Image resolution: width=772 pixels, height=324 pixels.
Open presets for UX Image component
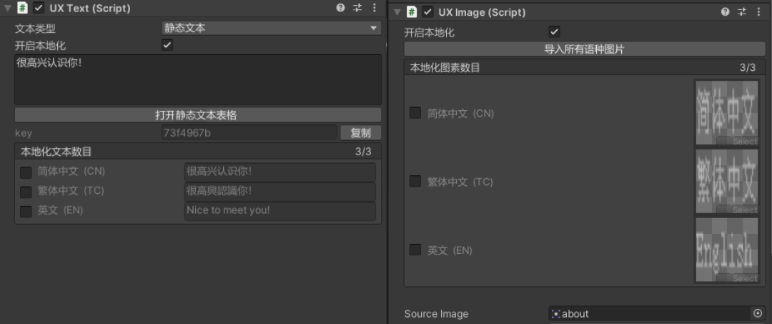pyautogui.click(x=742, y=12)
